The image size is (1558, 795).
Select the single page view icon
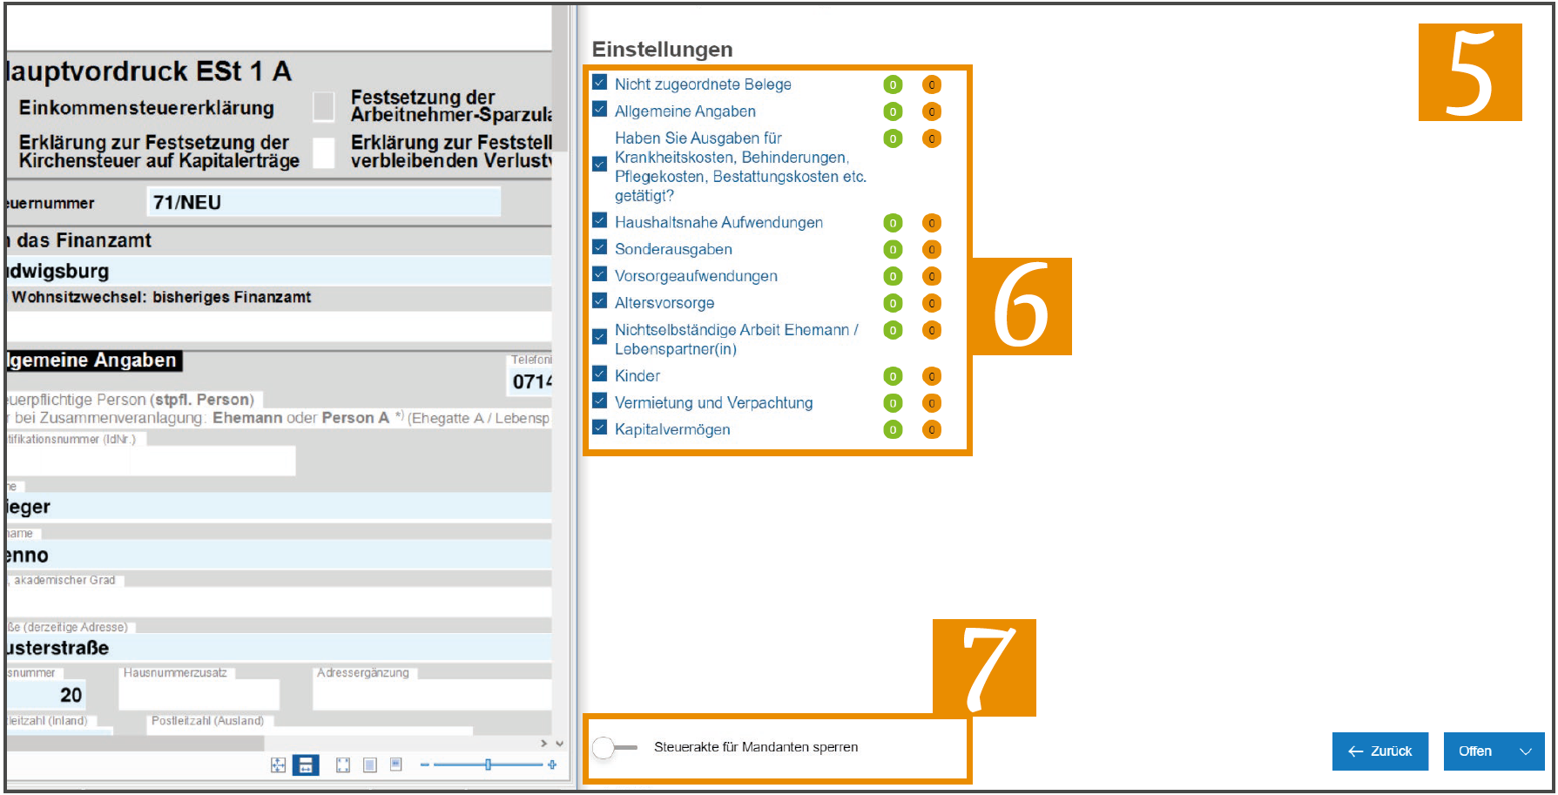tap(370, 765)
